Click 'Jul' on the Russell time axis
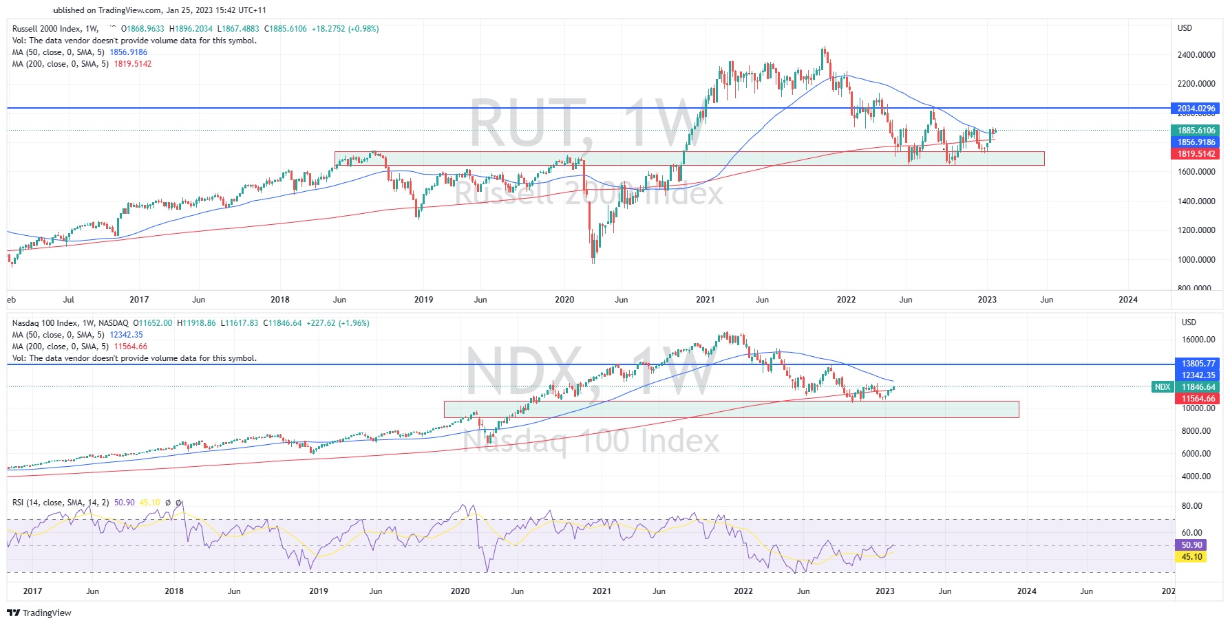The height and width of the screenshot is (625, 1230). tap(68, 300)
